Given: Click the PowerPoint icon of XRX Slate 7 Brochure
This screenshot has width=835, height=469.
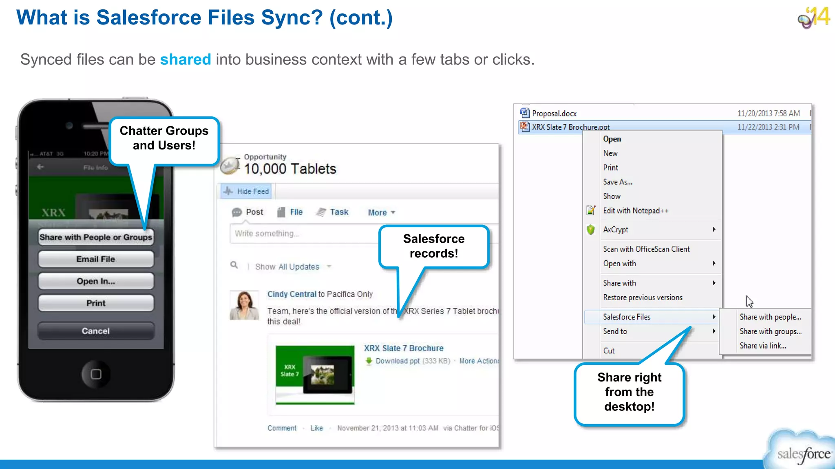Looking at the screenshot, I should (x=525, y=127).
